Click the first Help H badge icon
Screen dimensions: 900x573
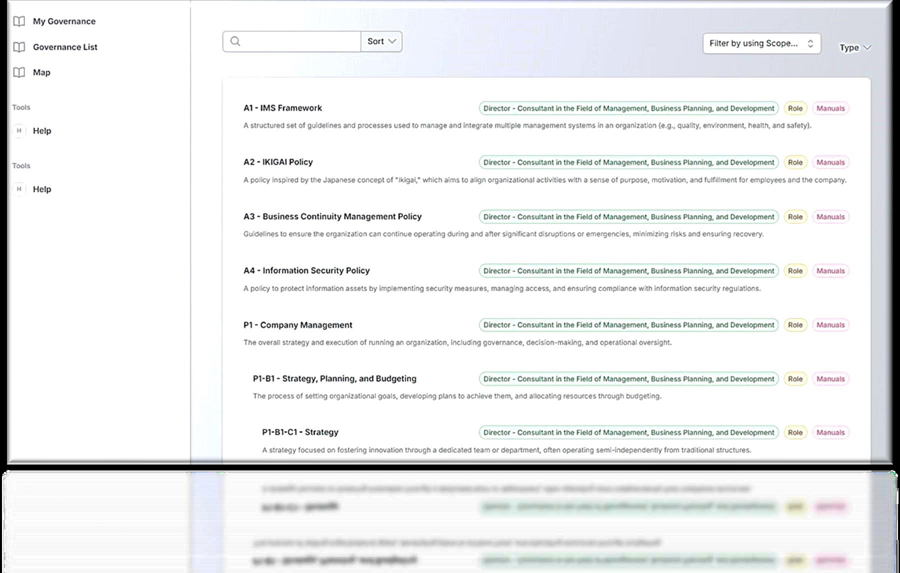(19, 131)
